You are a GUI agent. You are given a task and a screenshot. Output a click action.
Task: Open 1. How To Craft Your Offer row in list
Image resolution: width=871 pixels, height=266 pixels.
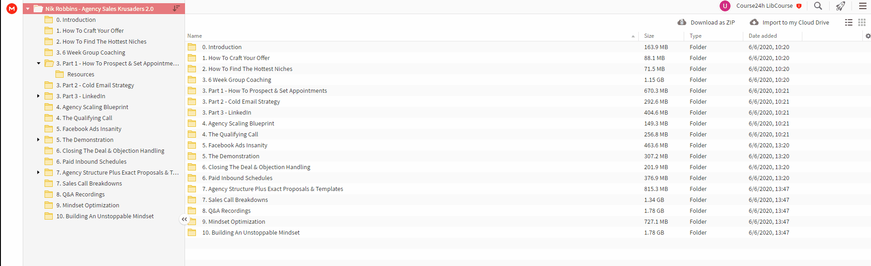(528, 58)
